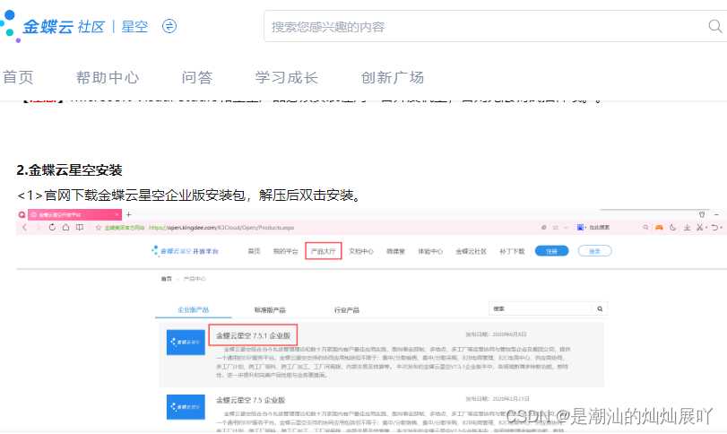Click the 首页 breadcrumb link above 产品中心
727x434 pixels.
click(x=167, y=279)
